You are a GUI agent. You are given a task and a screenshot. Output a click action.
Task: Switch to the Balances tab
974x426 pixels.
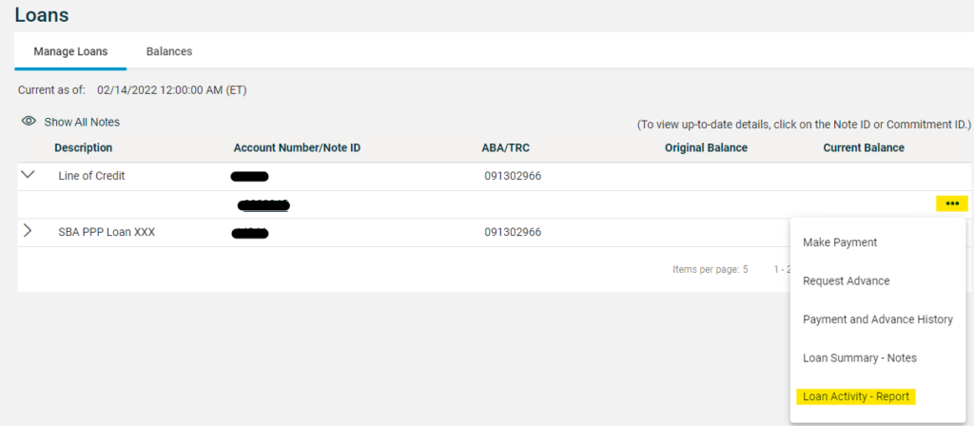tap(168, 51)
